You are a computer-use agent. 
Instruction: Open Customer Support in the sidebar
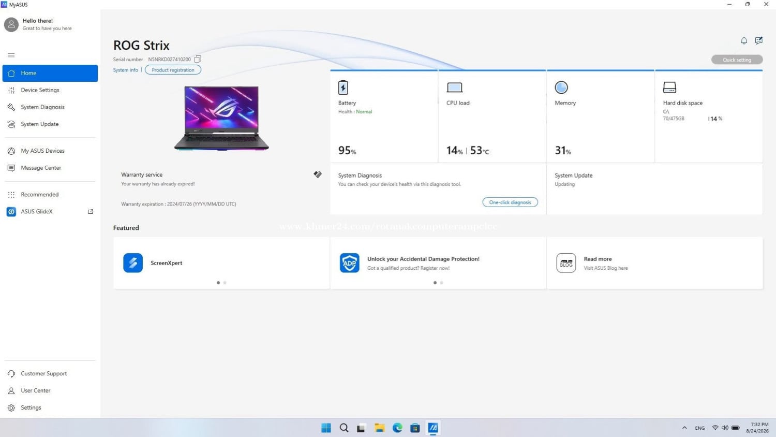pos(50,373)
